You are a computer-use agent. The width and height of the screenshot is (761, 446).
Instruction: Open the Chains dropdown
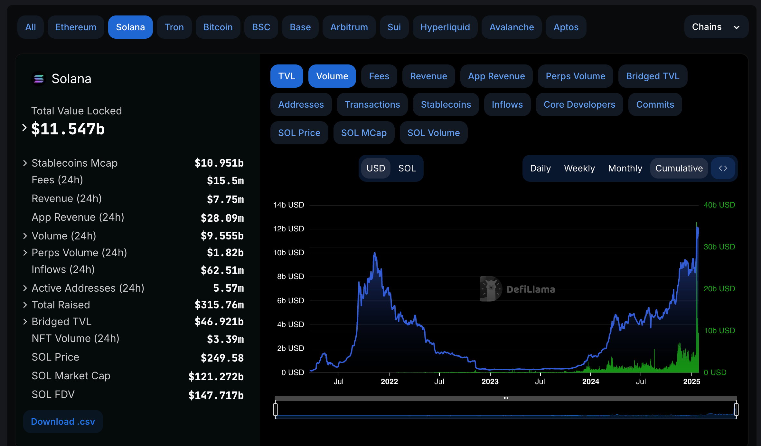click(x=716, y=27)
